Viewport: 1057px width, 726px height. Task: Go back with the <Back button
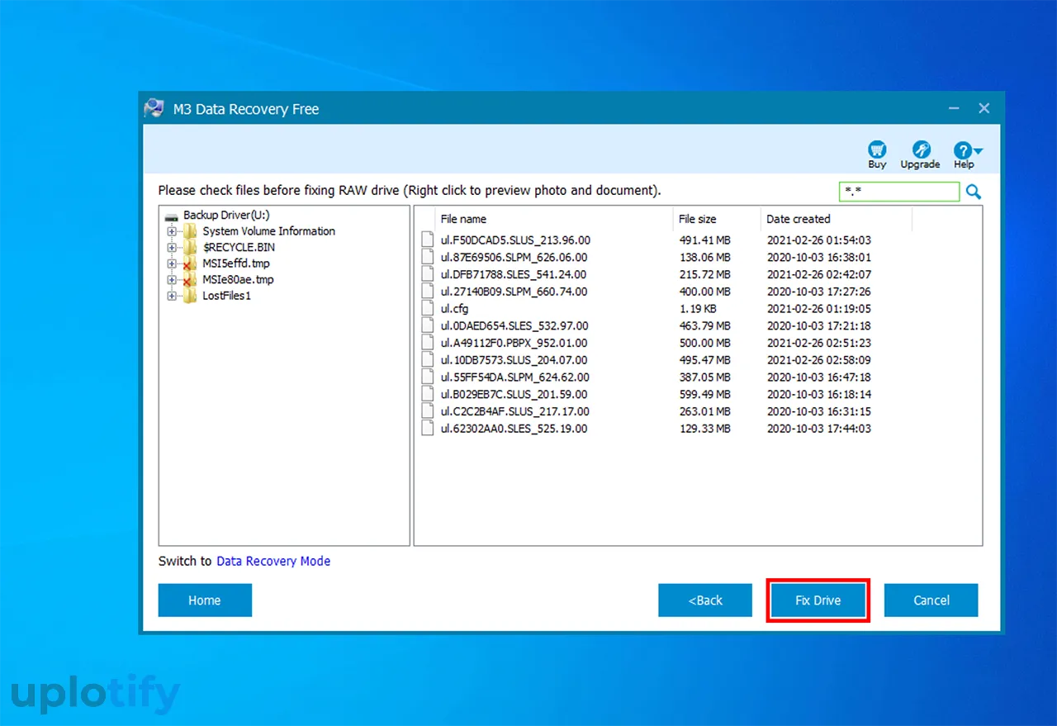[x=705, y=600]
